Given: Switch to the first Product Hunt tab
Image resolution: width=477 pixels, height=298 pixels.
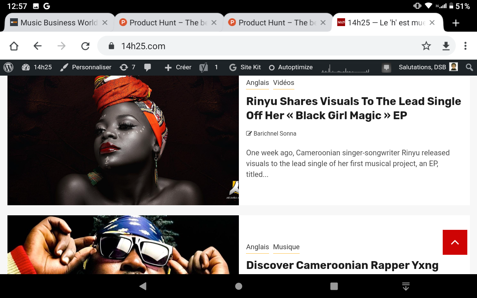Looking at the screenshot, I should click(168, 23).
